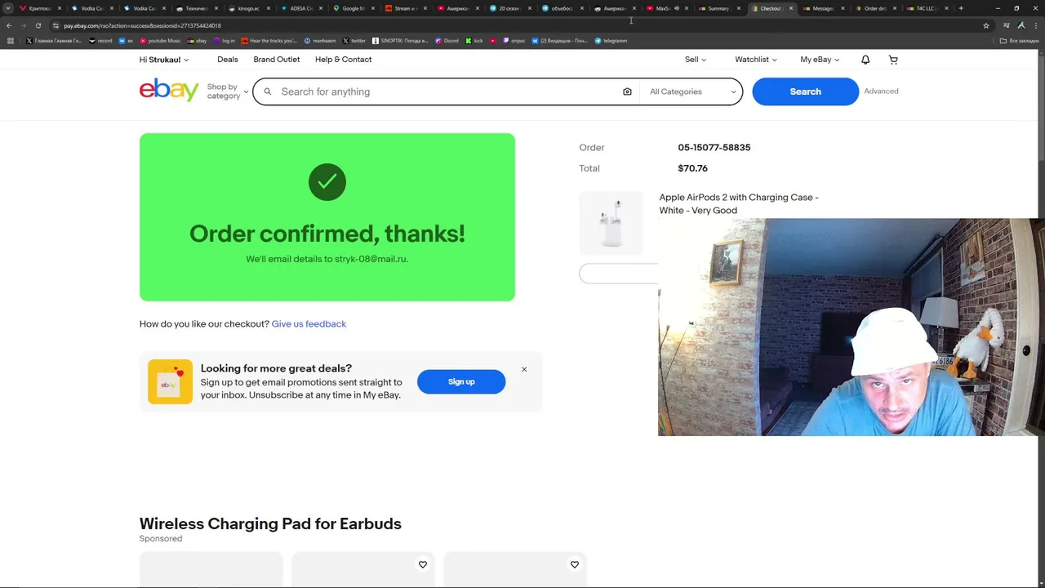Click the Order confirmed, thanks! heading
The height and width of the screenshot is (588, 1045).
(327, 234)
